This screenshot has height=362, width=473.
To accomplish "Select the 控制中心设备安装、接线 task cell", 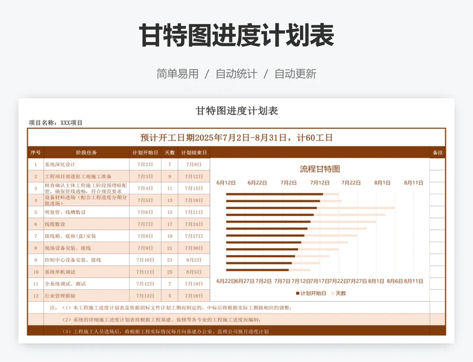I will pos(86,260).
